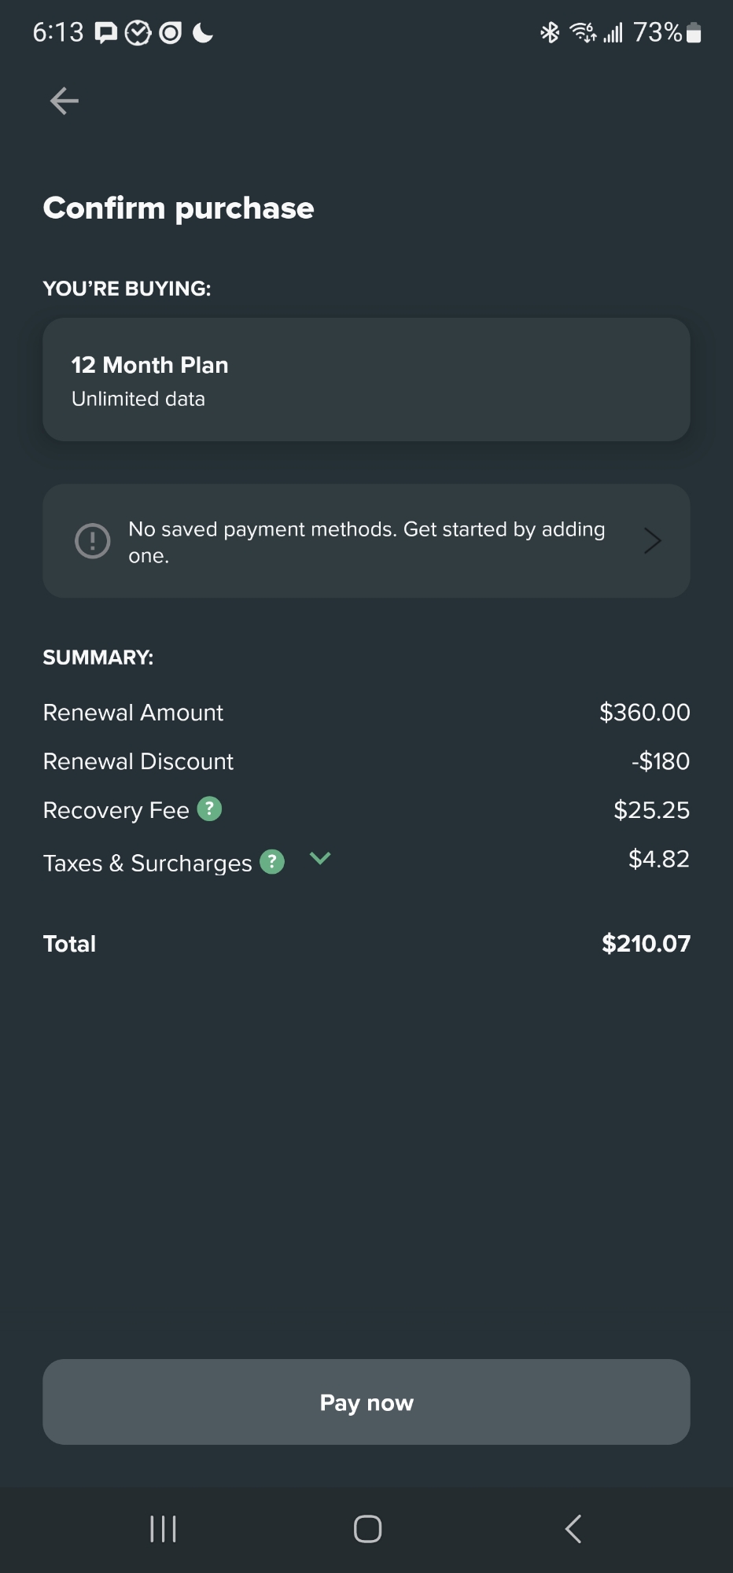Tap the Renewal Discount row label
Image resolution: width=733 pixels, height=1573 pixels.
(x=138, y=761)
